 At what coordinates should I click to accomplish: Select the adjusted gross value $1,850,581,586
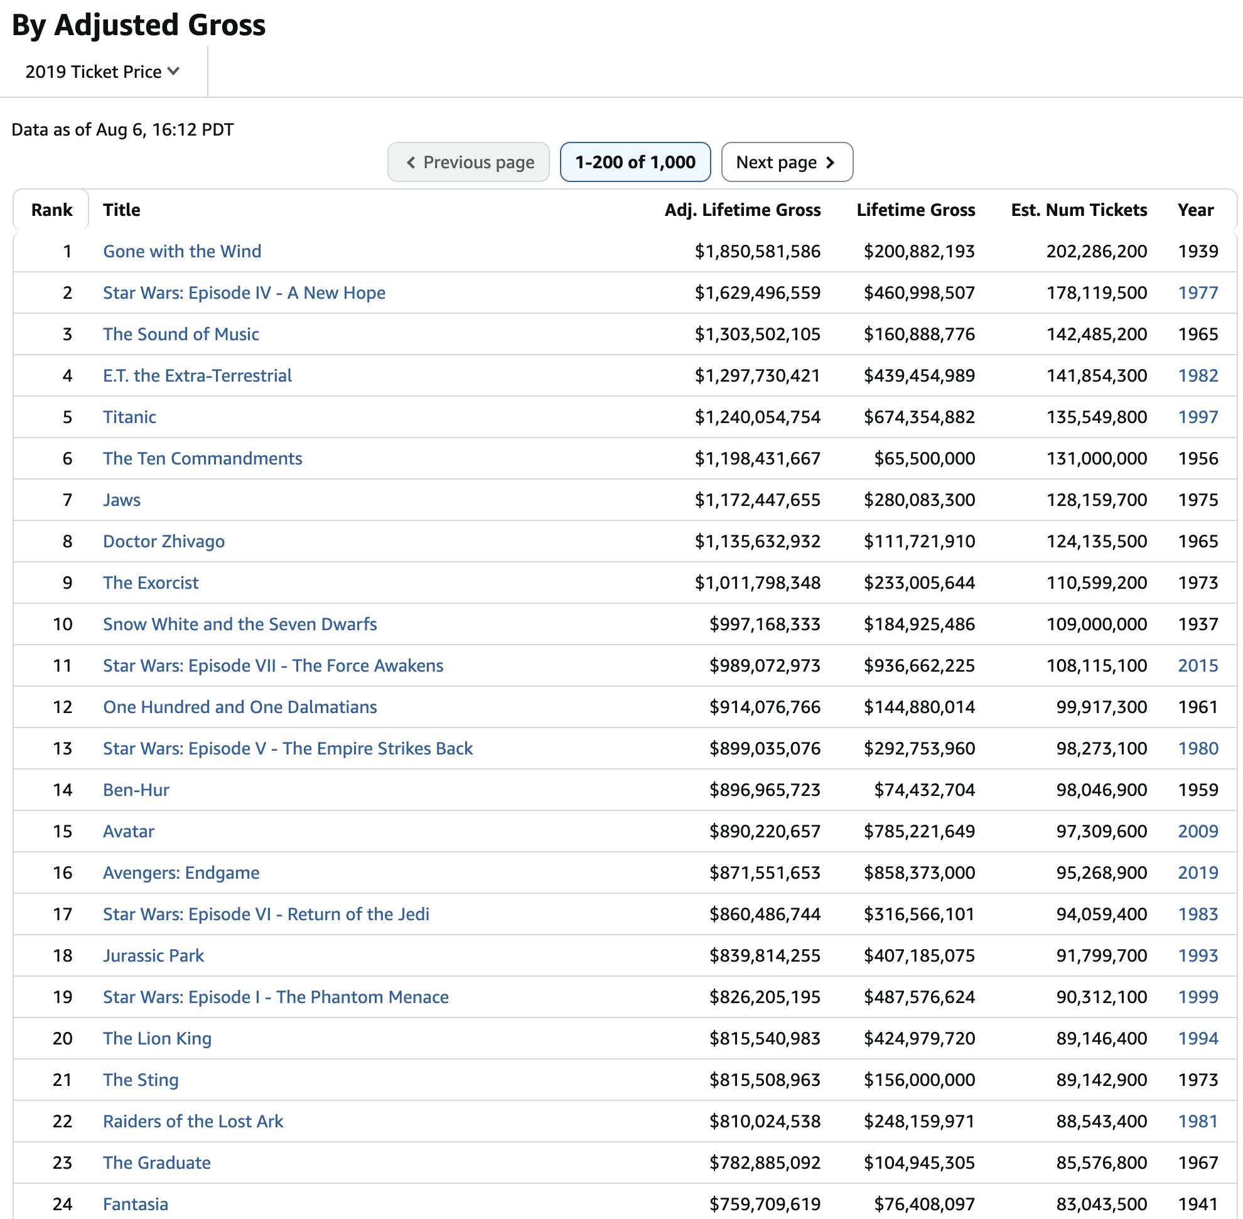(758, 251)
